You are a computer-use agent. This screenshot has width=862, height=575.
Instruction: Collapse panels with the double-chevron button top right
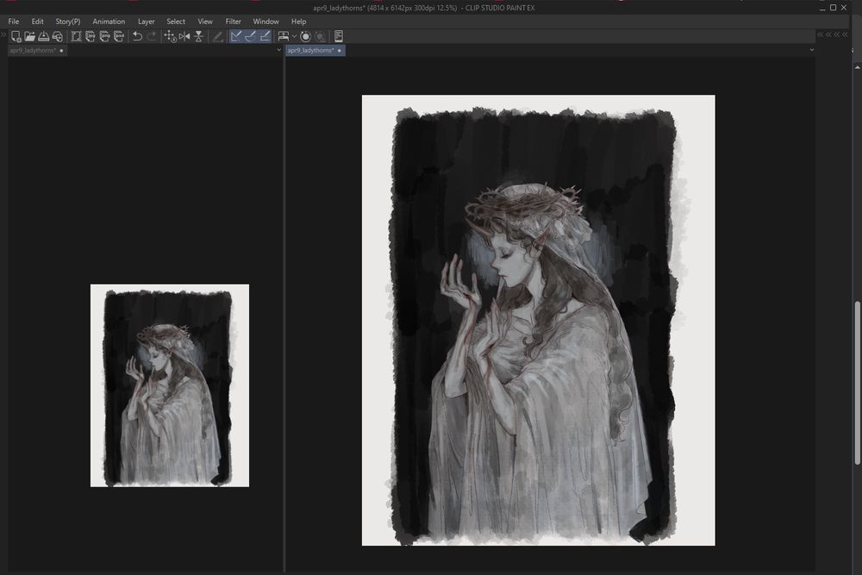tap(821, 34)
